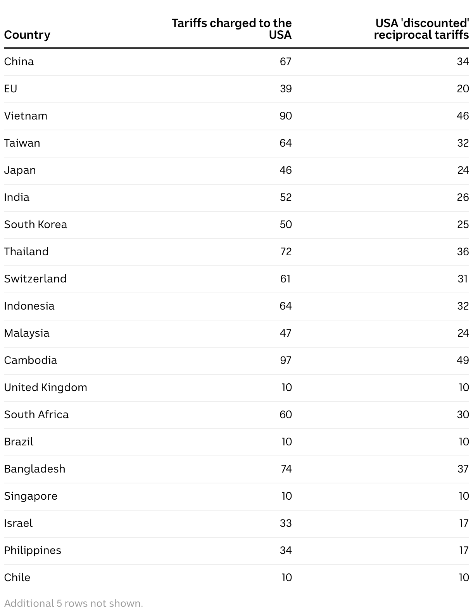Image resolution: width=473 pixels, height=613 pixels.
Task: Click Thailand's tariff value 72
Action: point(286,252)
